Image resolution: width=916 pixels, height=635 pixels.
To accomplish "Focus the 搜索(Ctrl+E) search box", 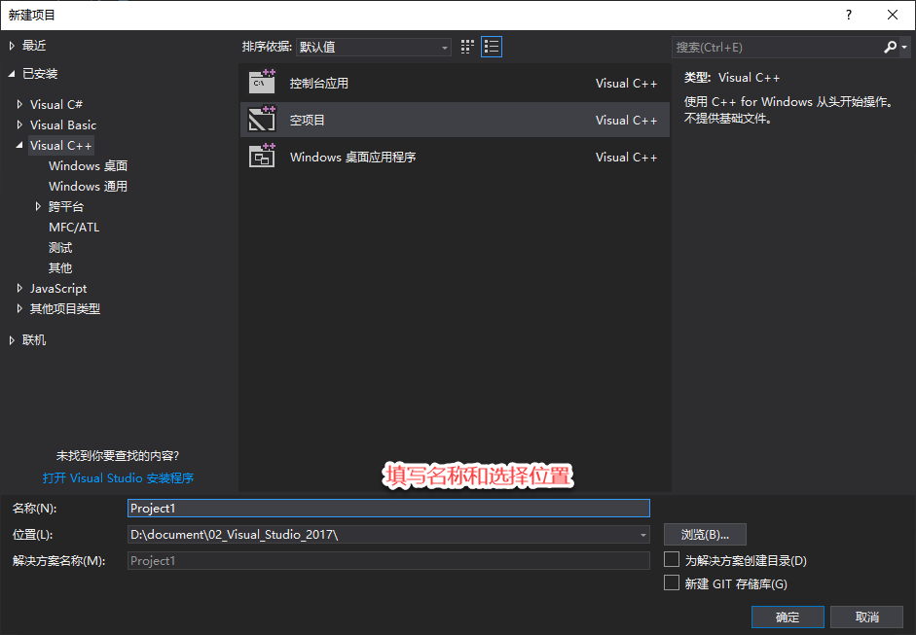I will pyautogui.click(x=777, y=47).
